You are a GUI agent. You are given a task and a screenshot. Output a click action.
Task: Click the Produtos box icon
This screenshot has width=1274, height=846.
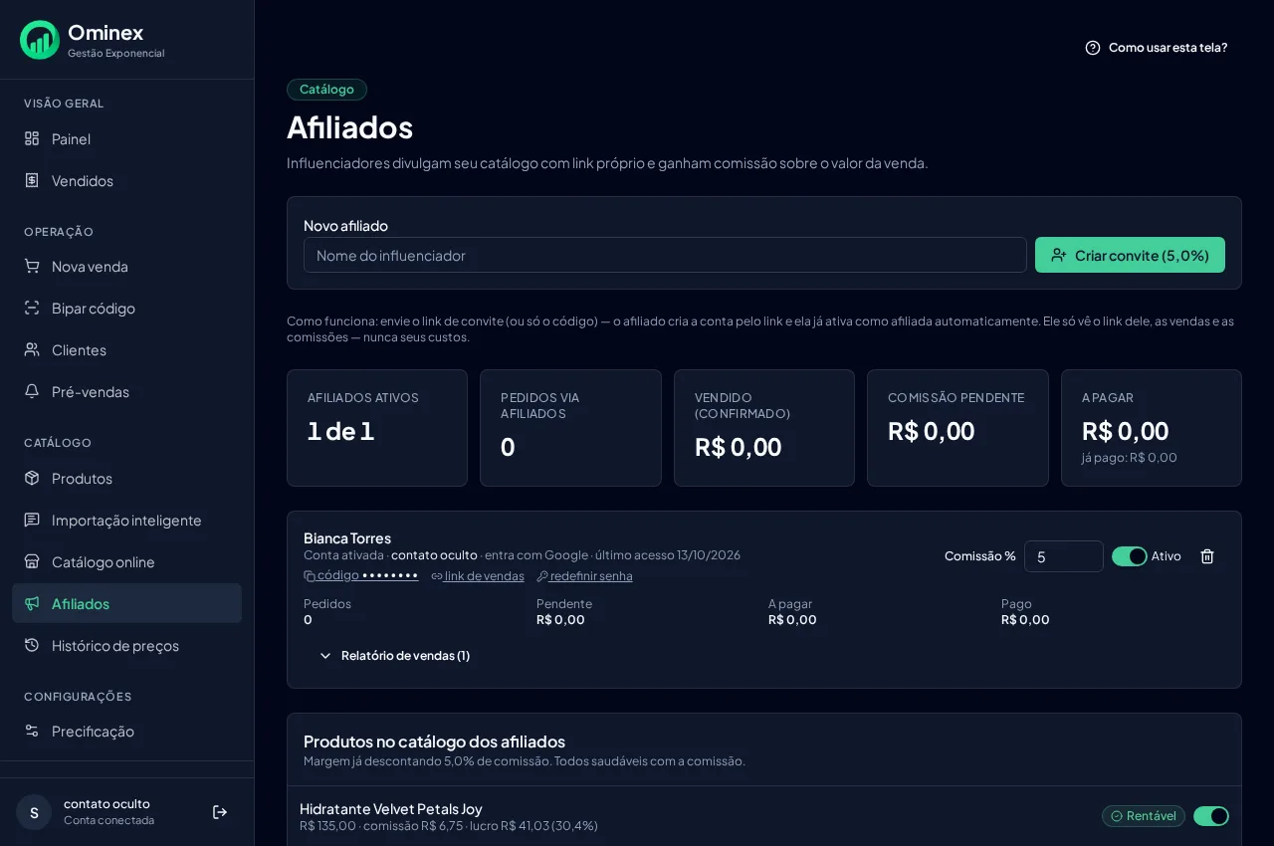tap(32, 478)
